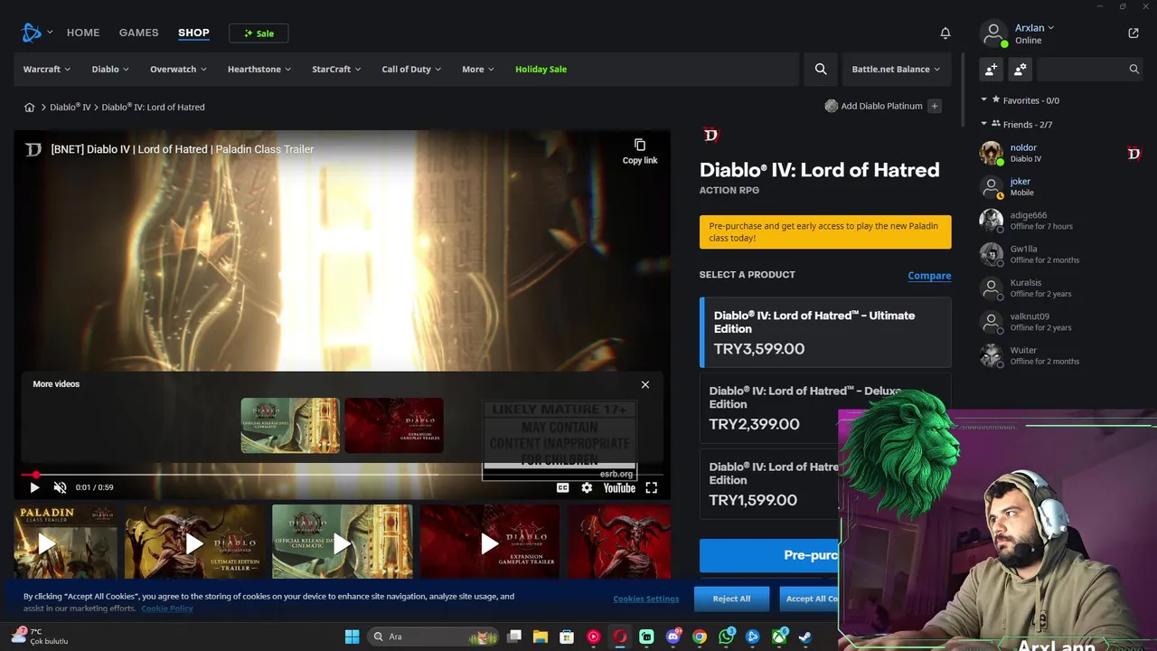This screenshot has width=1157, height=651.
Task: Click the red Diablo D game icon above title
Action: [710, 136]
